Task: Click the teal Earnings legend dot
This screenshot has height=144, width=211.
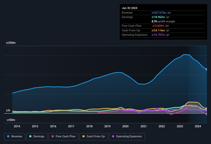Action: (x=31, y=137)
